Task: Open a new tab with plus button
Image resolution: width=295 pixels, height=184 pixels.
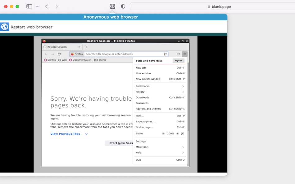Action: (86, 47)
